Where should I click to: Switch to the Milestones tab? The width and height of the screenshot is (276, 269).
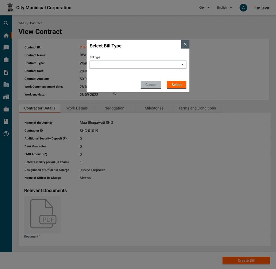click(154, 108)
